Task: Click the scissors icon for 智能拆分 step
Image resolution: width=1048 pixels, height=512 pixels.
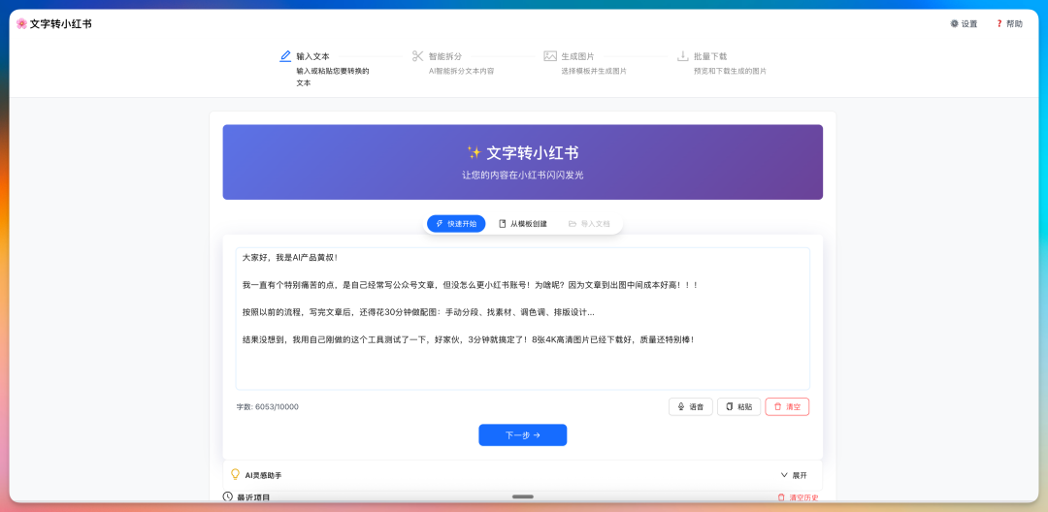Action: (418, 56)
